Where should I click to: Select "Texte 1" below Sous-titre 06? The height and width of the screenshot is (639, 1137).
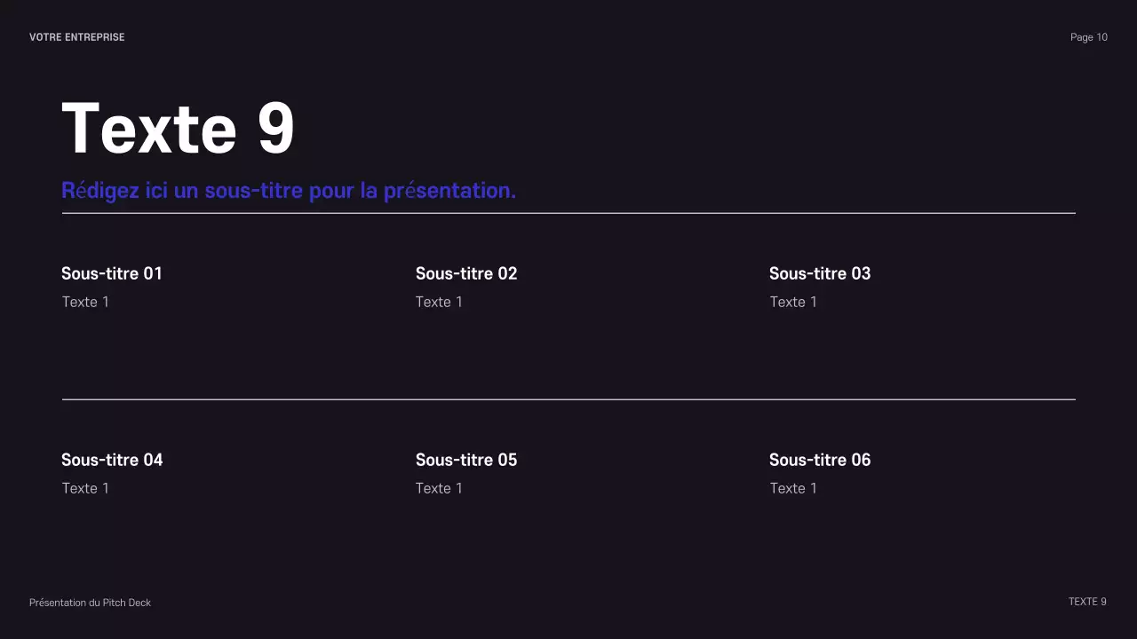coord(793,488)
